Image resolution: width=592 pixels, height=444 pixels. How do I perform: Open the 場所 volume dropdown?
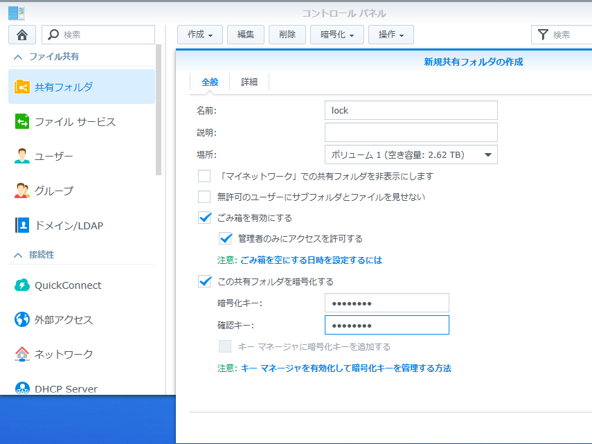coord(411,155)
